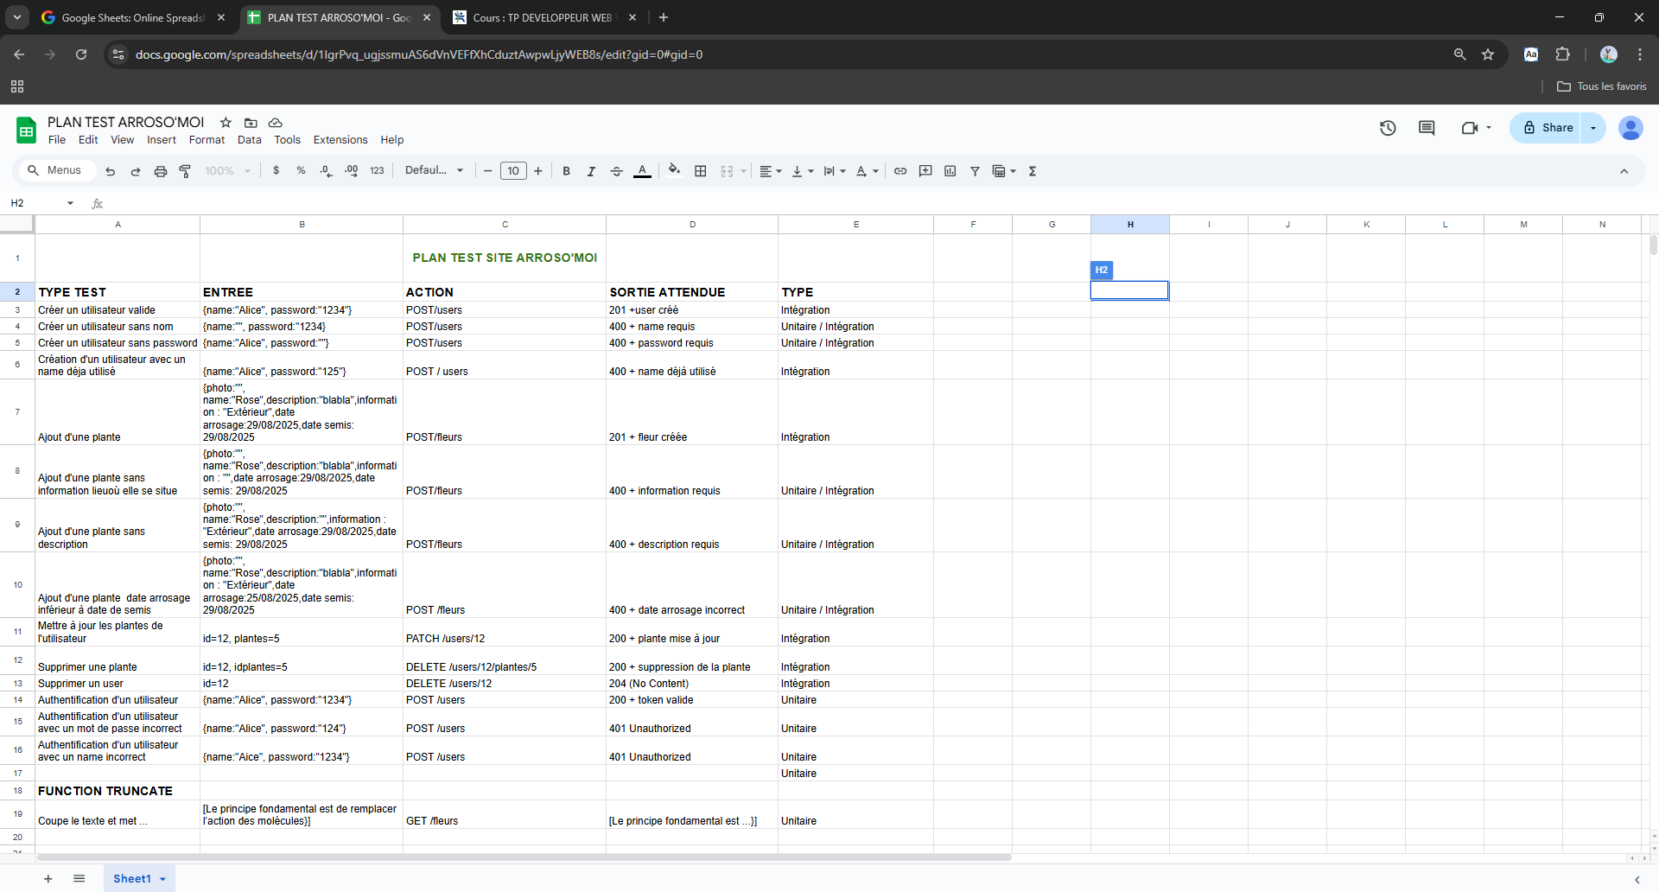Viewport: 1659px width, 892px height.
Task: Click the Undo icon in toolbar
Action: tap(110, 171)
